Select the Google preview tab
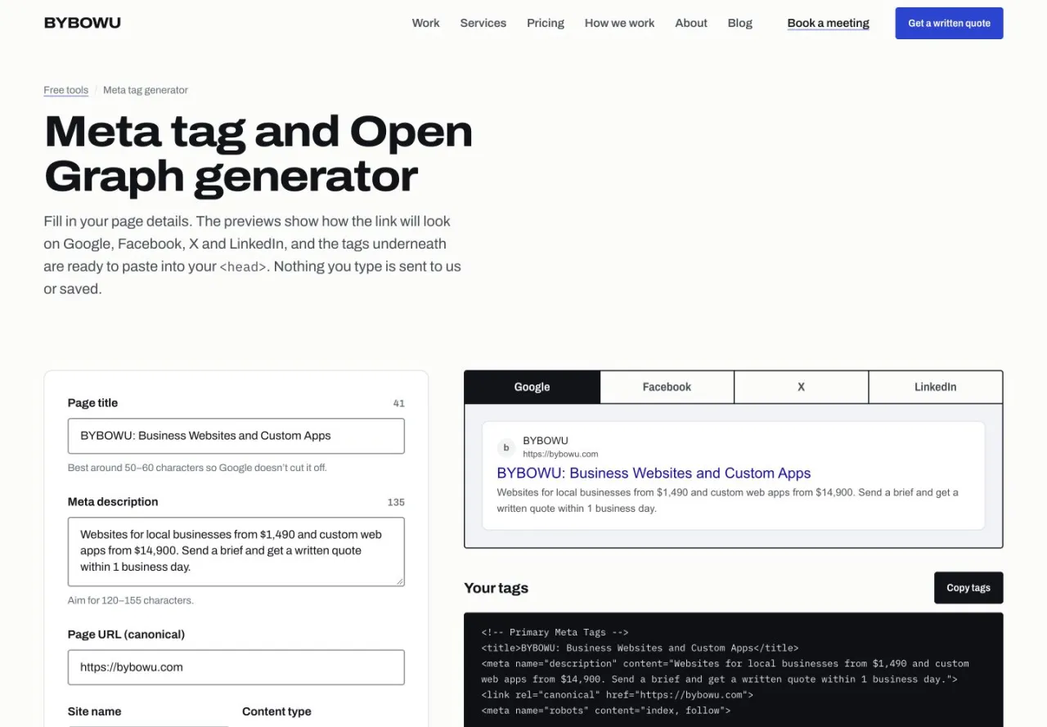1047x727 pixels. pyautogui.click(x=532, y=387)
